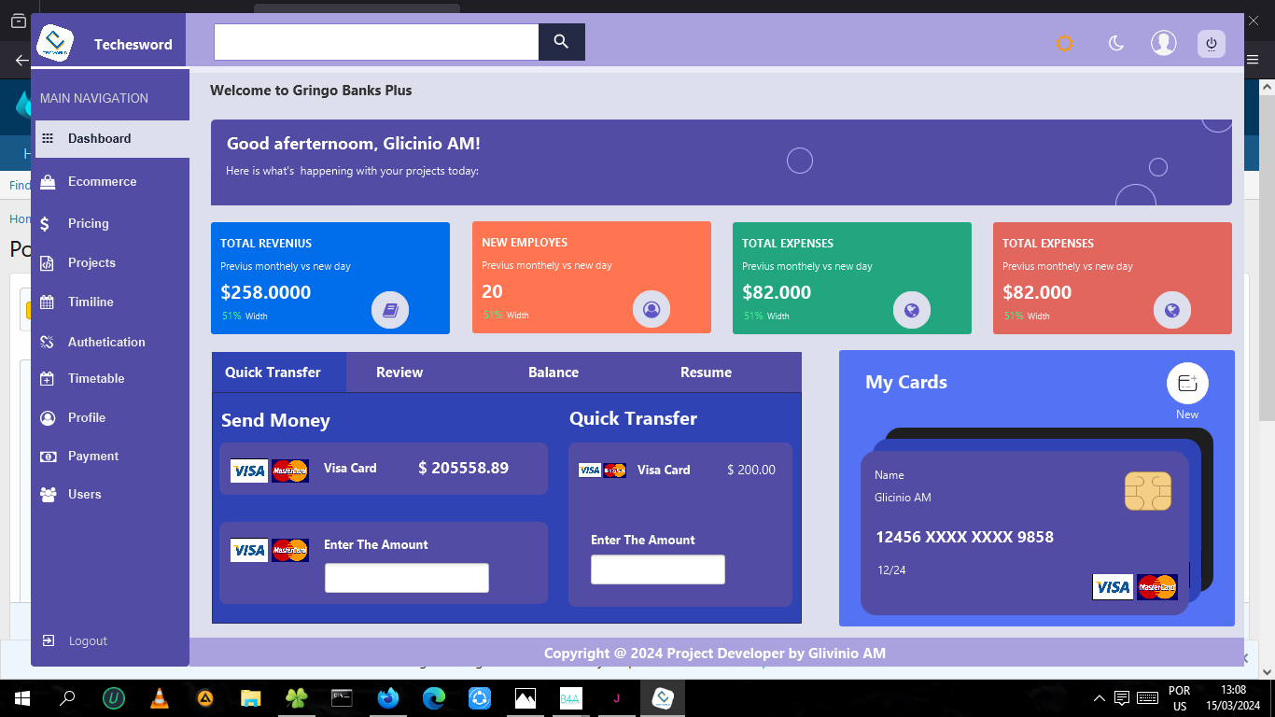The height and width of the screenshot is (717, 1275).
Task: Launch VLC media player from taskbar
Action: point(160,698)
